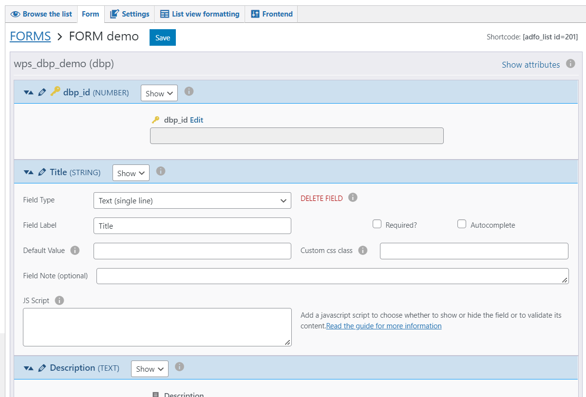Click info icon next to JS Script

[x=59, y=300]
